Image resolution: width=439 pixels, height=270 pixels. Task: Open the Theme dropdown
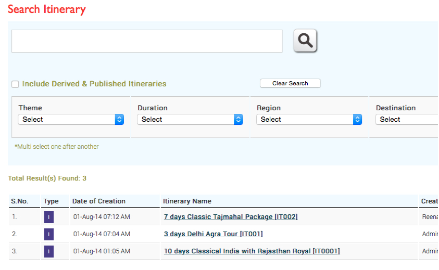click(x=71, y=120)
